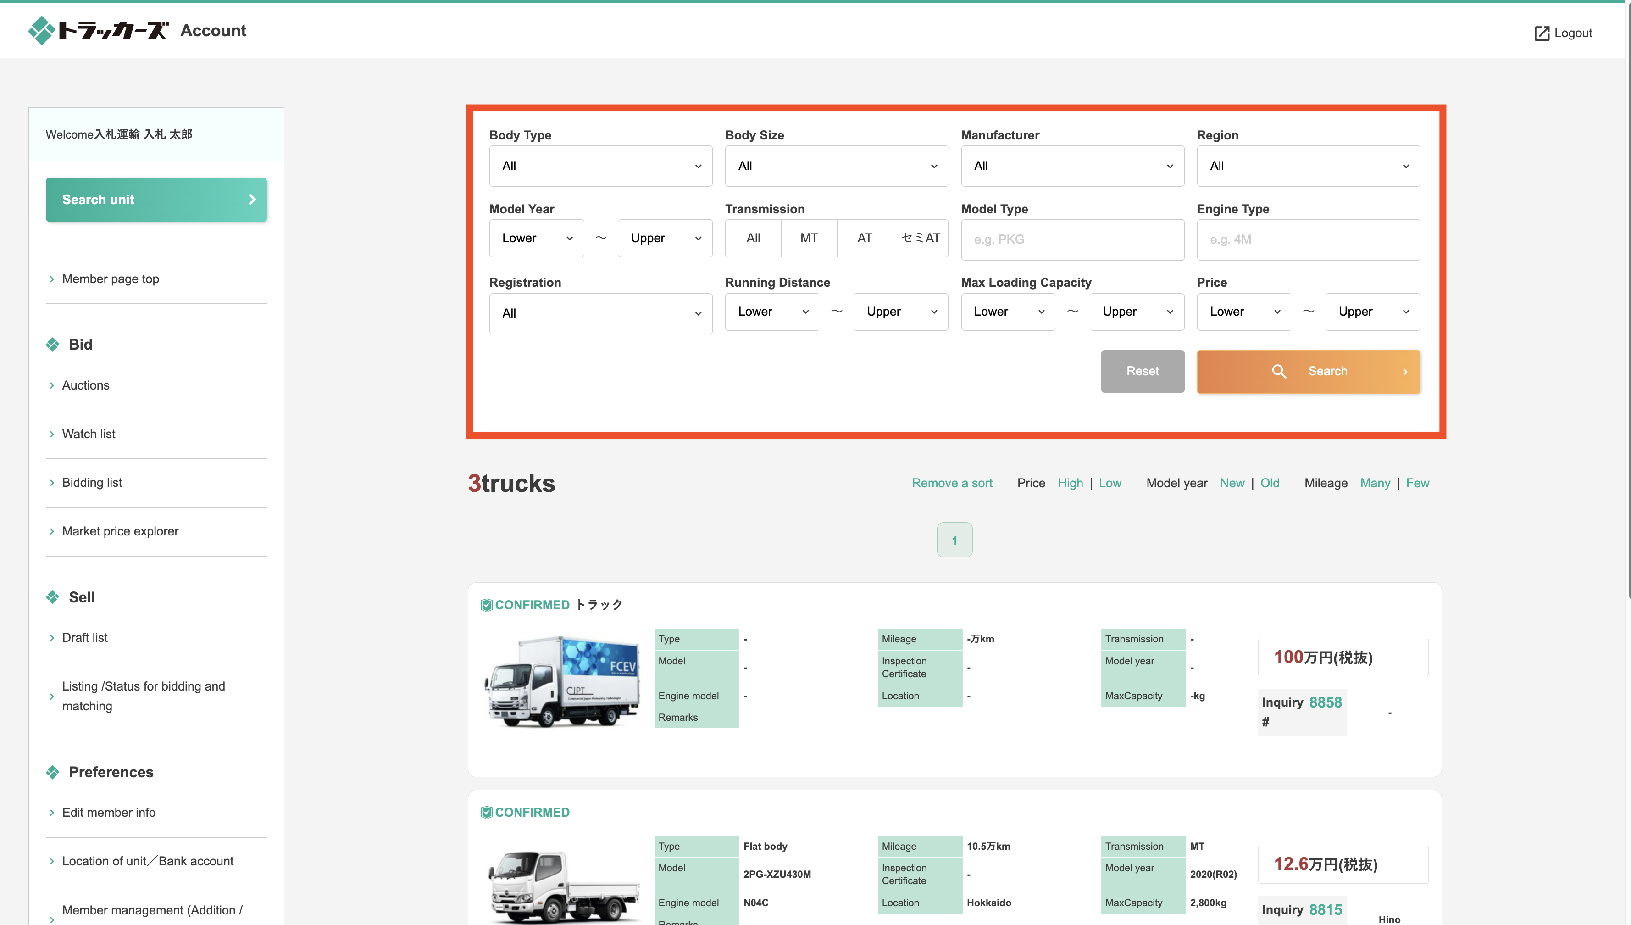Select All transmission option
1631x925 pixels.
(753, 238)
